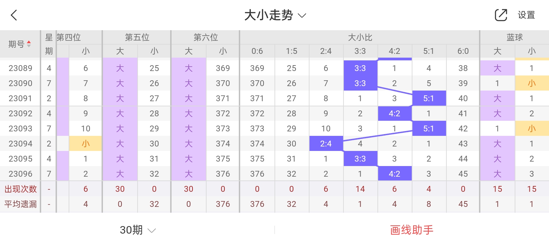Click the 出现次数 summary row label
The width and height of the screenshot is (549, 247).
click(20, 189)
